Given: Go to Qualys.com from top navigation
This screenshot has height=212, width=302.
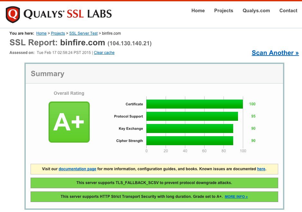Looking at the screenshot, I should pos(256,11).
